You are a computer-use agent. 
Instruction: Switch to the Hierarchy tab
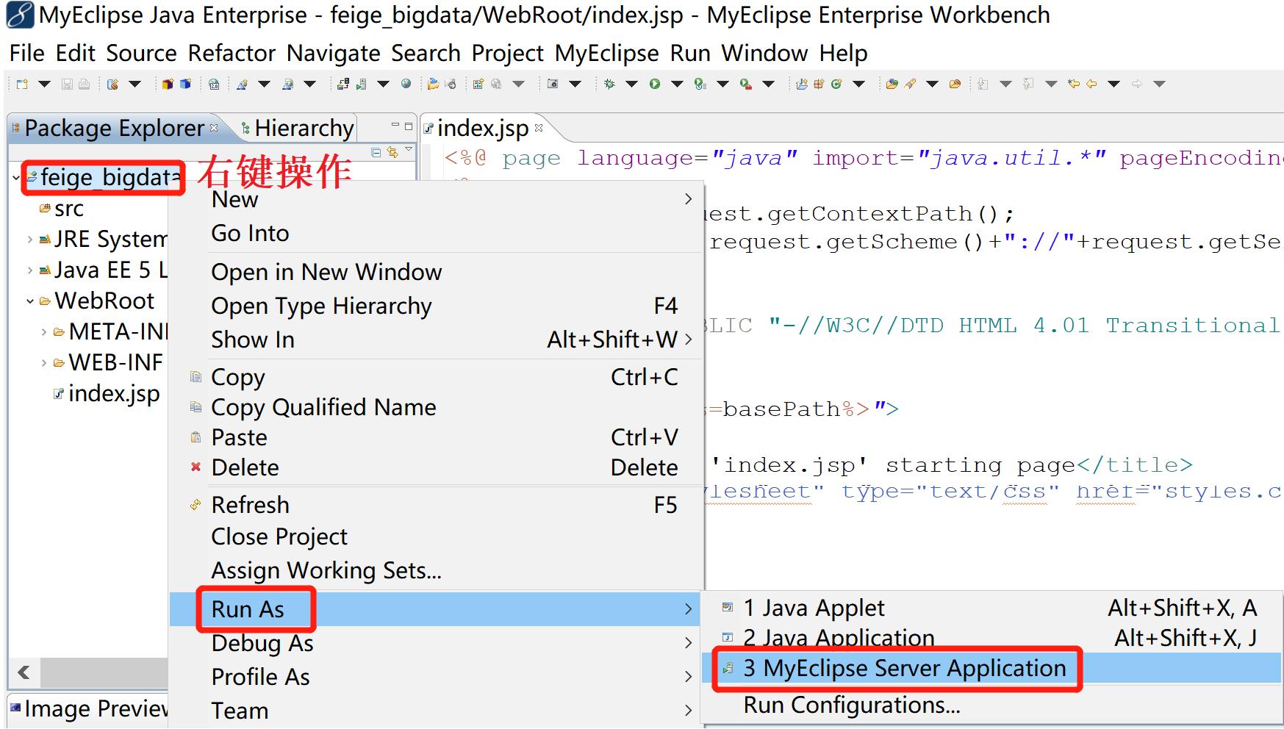tap(298, 128)
